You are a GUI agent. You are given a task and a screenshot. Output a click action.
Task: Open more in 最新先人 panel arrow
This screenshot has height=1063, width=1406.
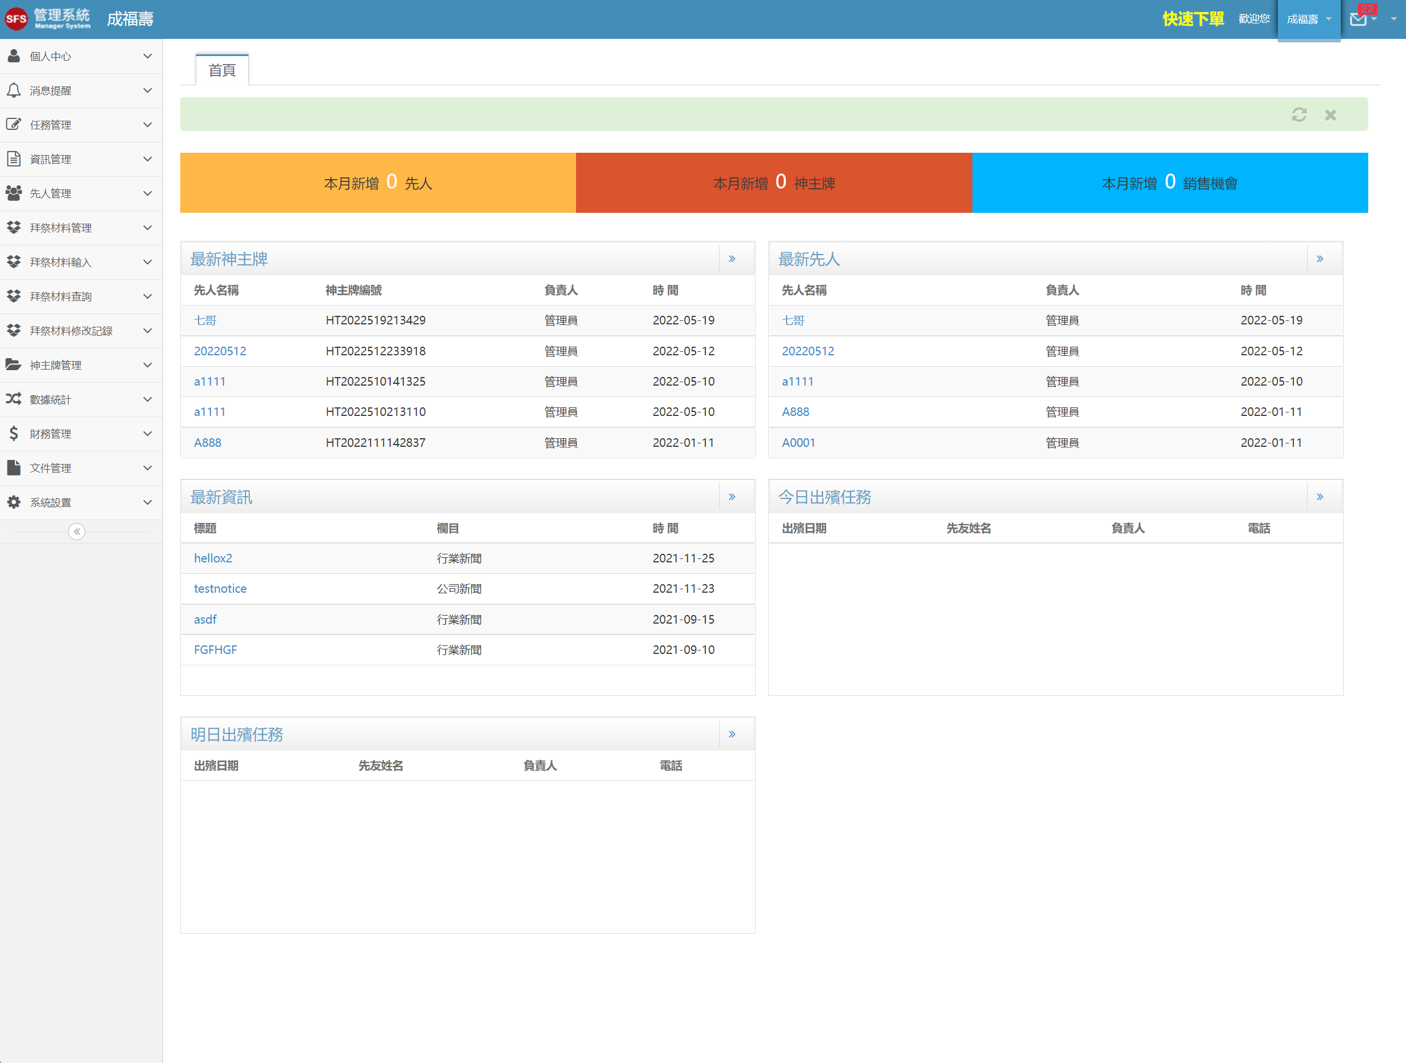pyautogui.click(x=1320, y=259)
